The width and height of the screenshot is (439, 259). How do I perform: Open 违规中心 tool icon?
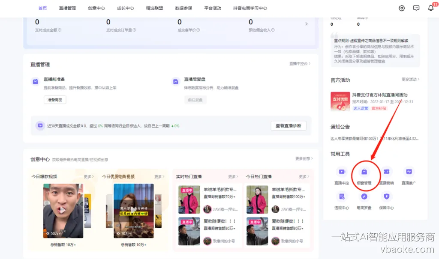(342, 196)
